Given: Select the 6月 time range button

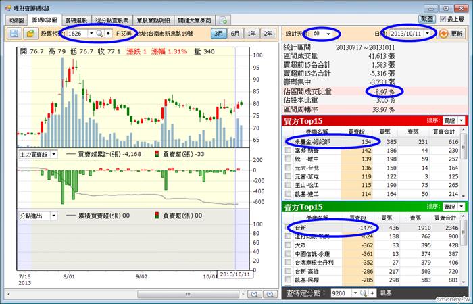Looking at the screenshot, I should tap(235, 34).
